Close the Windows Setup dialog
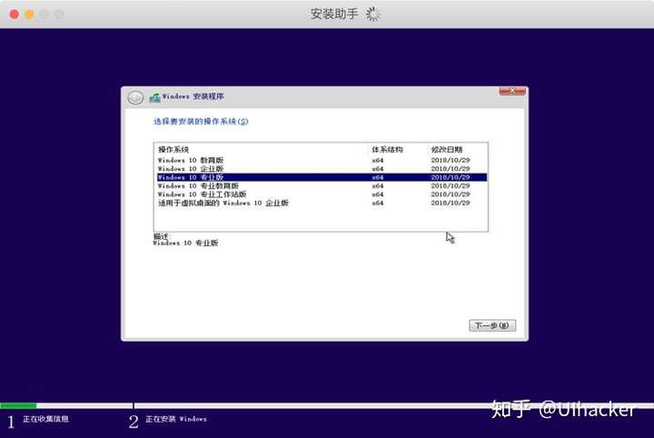The width and height of the screenshot is (654, 438). tap(512, 91)
